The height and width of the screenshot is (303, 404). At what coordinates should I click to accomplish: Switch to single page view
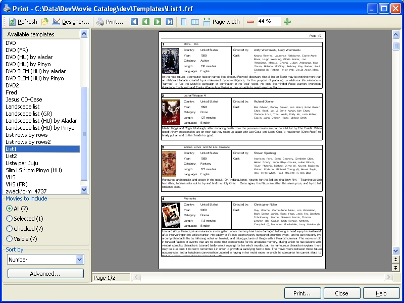[183, 22]
